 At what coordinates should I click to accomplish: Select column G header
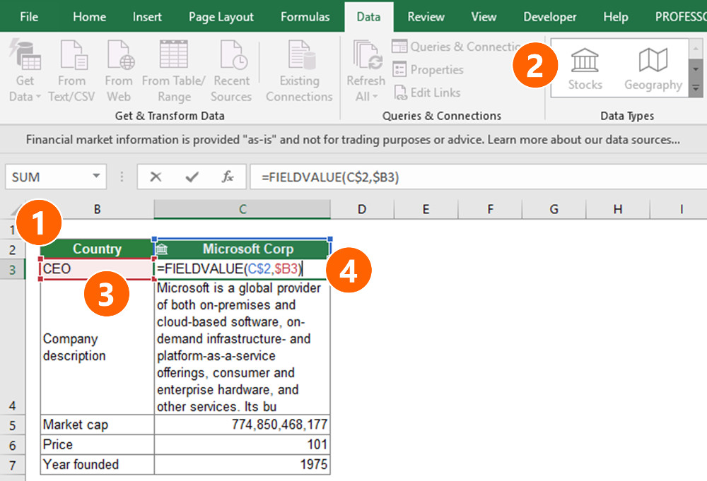pos(554,210)
